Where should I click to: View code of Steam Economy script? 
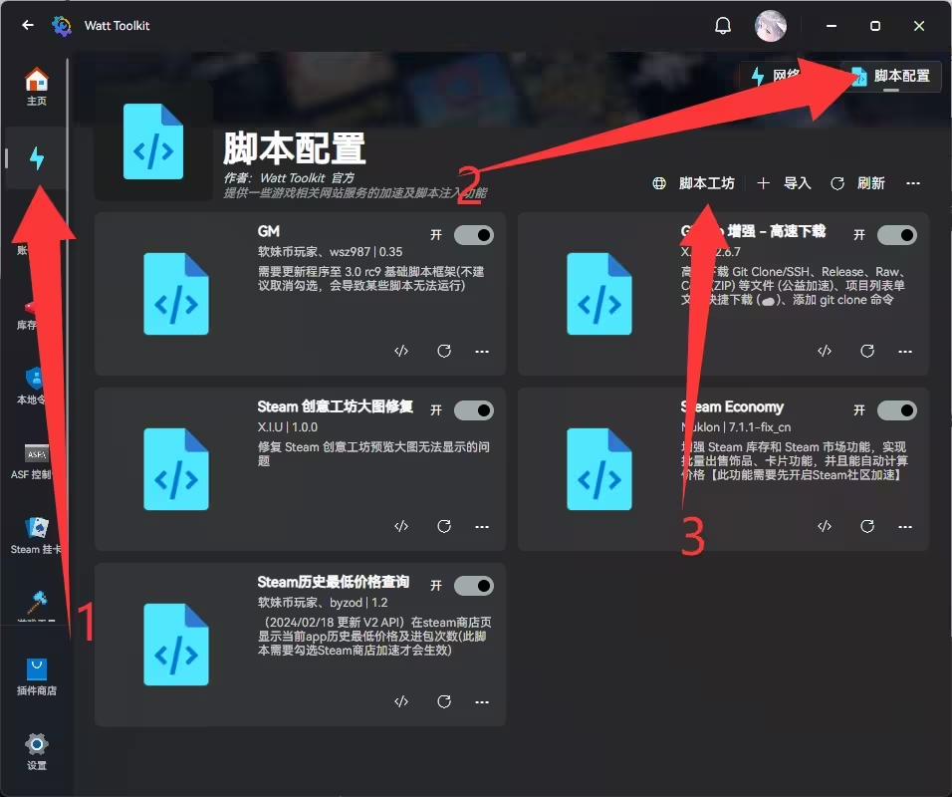coord(825,527)
